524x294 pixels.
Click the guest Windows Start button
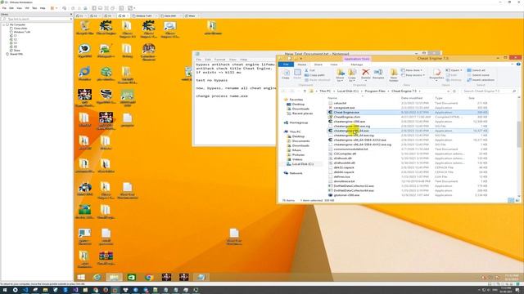81,277
